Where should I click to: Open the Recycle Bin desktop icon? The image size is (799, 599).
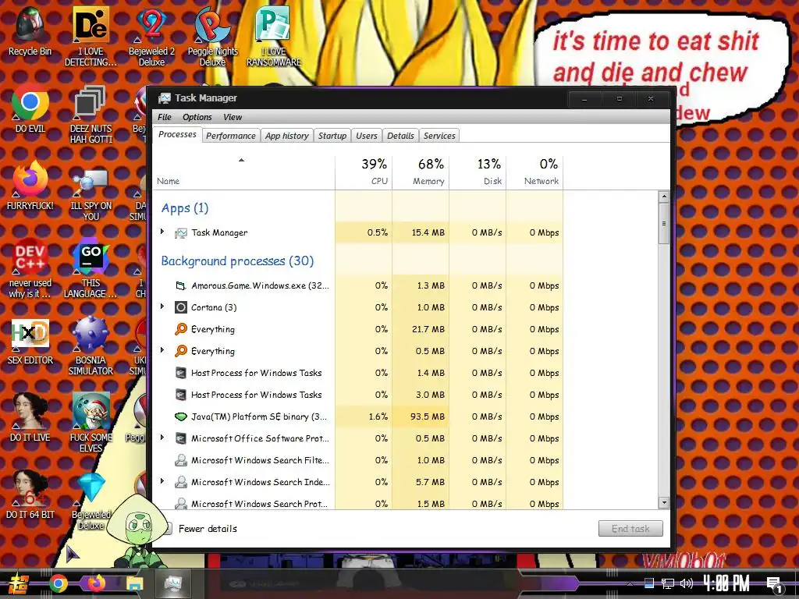pyautogui.click(x=30, y=31)
